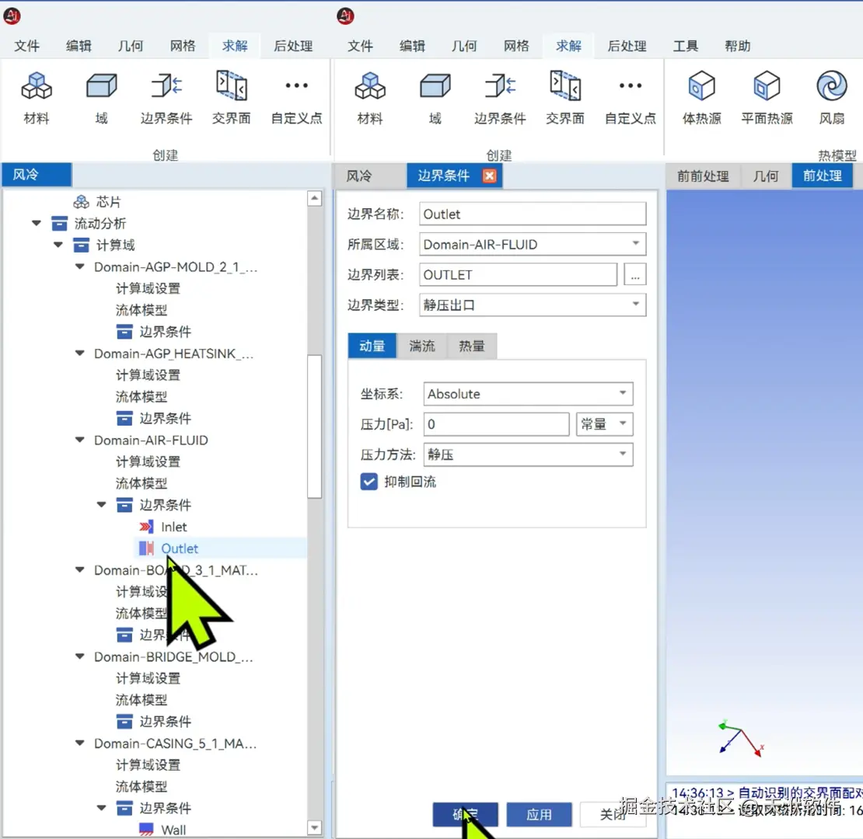The image size is (863, 839).
Task: Click the 压力[Pa] value field
Action: pyautogui.click(x=496, y=424)
